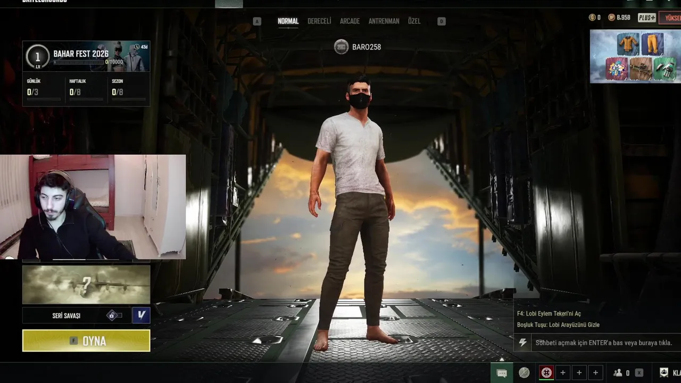The height and width of the screenshot is (383, 681).
Task: Click the clock icon showing 43d
Action: [x=137, y=47]
